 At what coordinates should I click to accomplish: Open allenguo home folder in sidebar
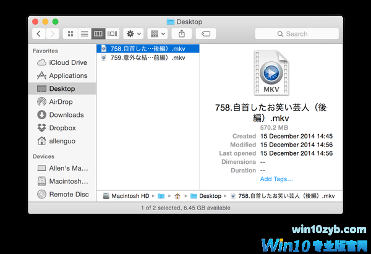coord(62,141)
